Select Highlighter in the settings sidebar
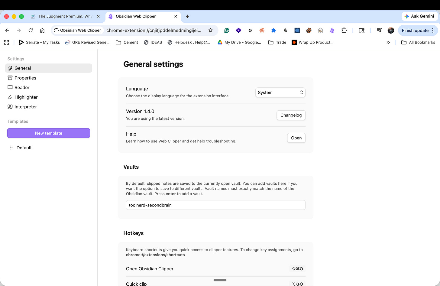Viewport: 440px width, 286px height. pyautogui.click(x=26, y=97)
